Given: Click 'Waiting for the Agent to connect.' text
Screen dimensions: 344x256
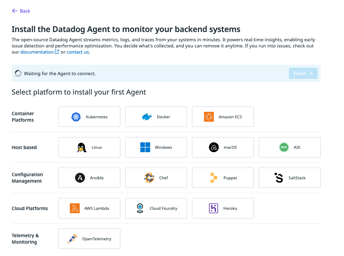Looking at the screenshot, I should [x=60, y=74].
